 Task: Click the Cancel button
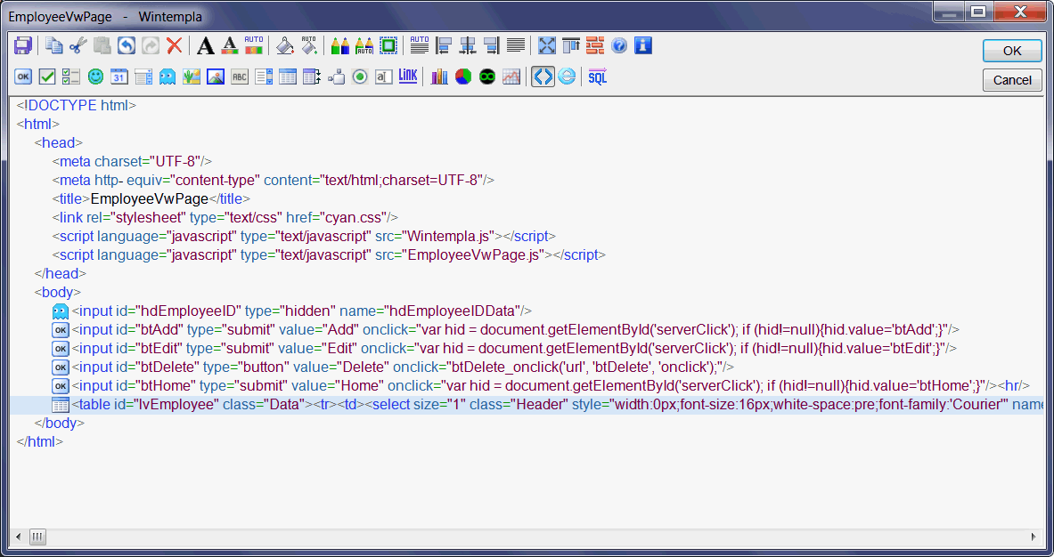[1012, 80]
